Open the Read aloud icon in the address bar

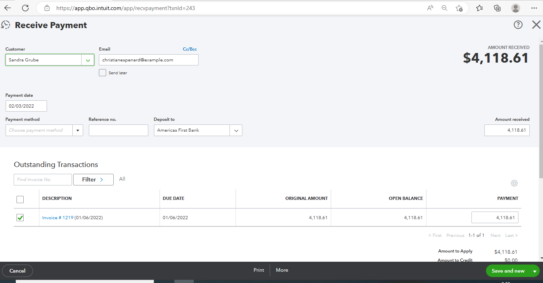point(430,8)
